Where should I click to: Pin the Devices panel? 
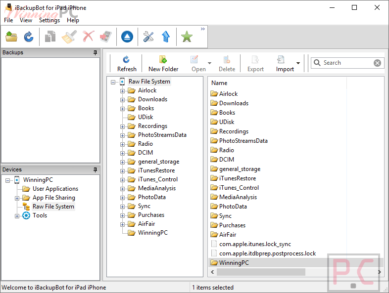click(95, 169)
